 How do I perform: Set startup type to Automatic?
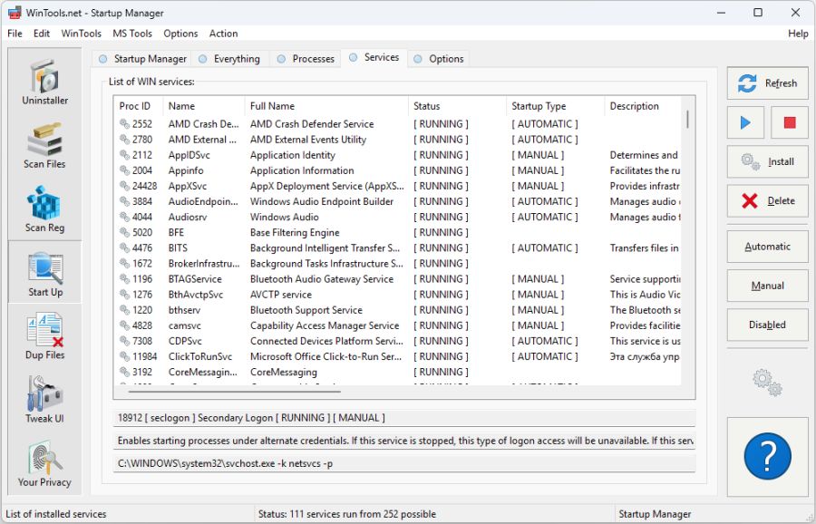coord(767,246)
